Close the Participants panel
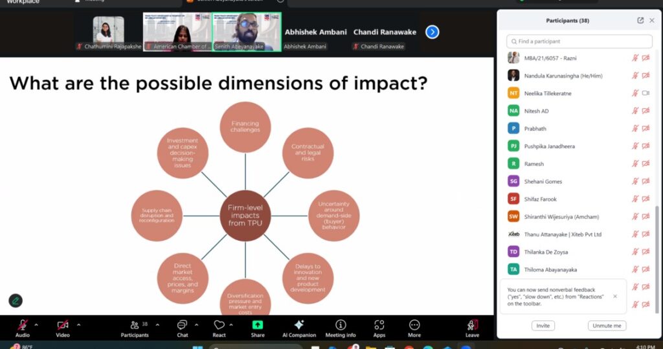Viewport: 663px width, 349px height. point(652,20)
